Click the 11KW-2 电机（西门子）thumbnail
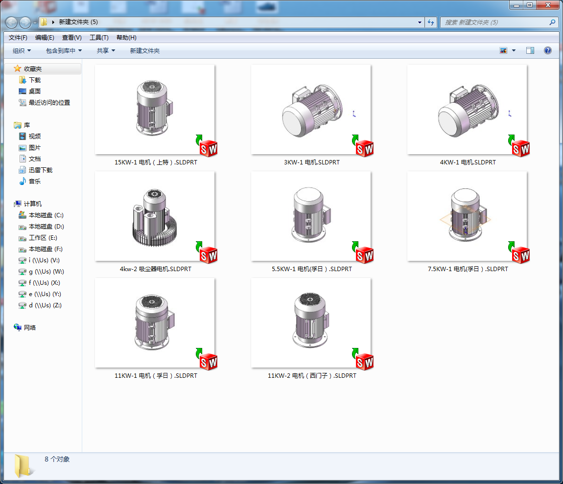Screen dimensions: 563x484 click(311, 323)
